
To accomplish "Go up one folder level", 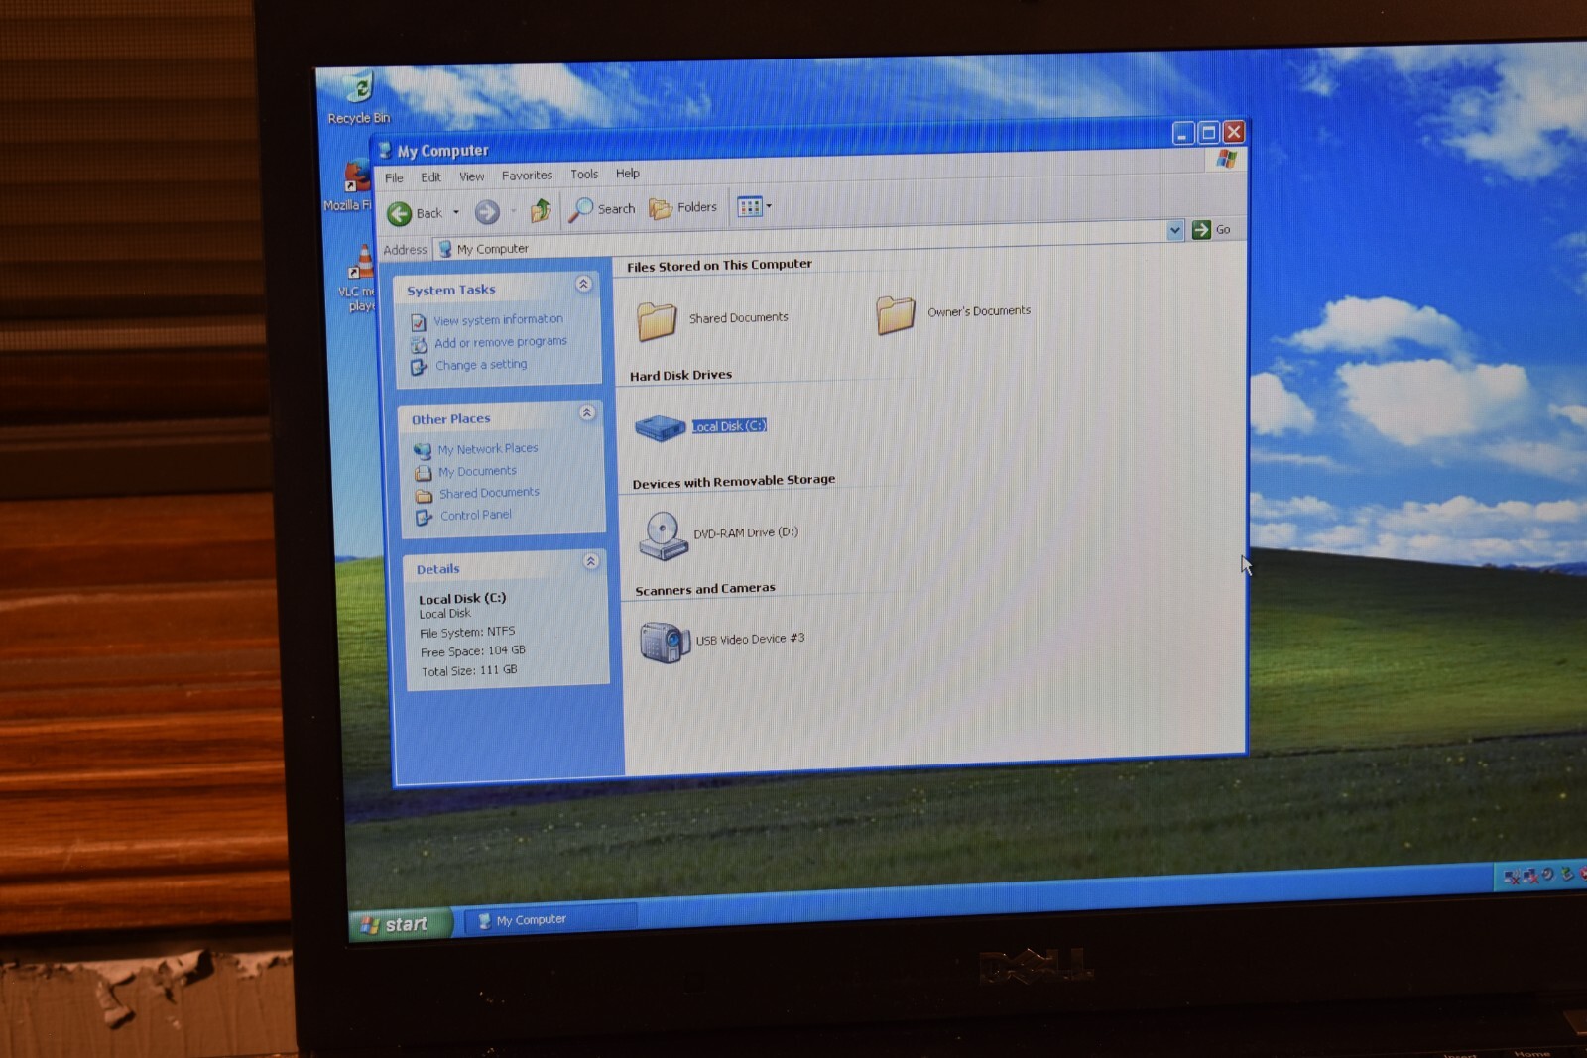I will point(541,209).
